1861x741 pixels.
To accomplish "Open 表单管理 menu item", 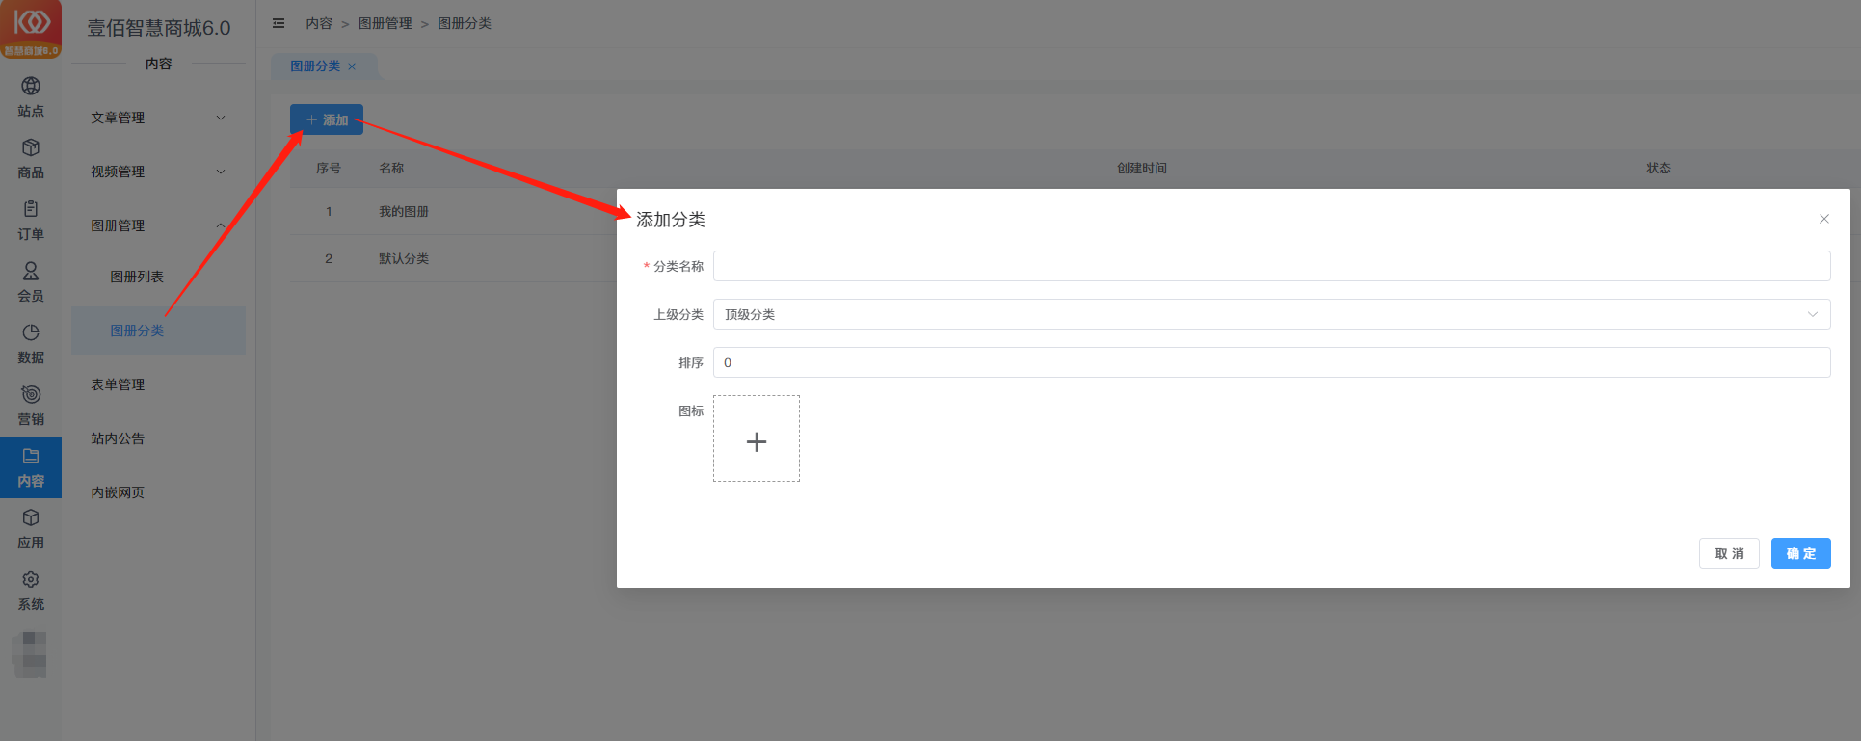I will (x=158, y=384).
